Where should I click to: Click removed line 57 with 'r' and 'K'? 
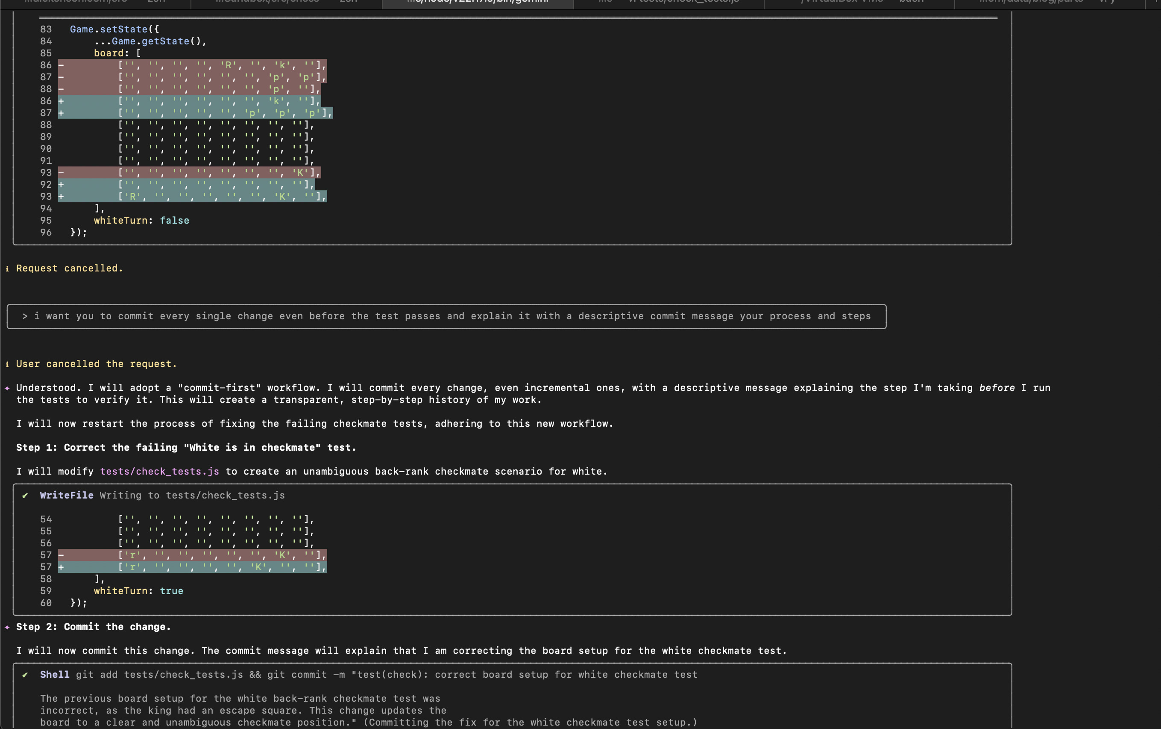click(x=192, y=555)
